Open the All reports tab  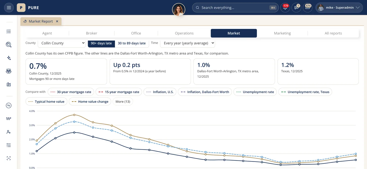333,33
